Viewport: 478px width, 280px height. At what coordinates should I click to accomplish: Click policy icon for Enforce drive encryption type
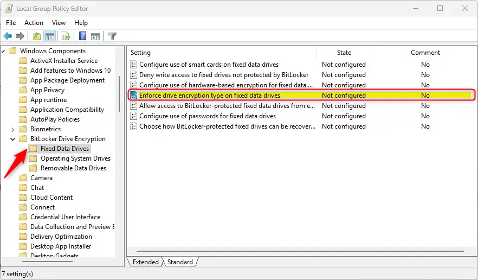[x=133, y=96]
